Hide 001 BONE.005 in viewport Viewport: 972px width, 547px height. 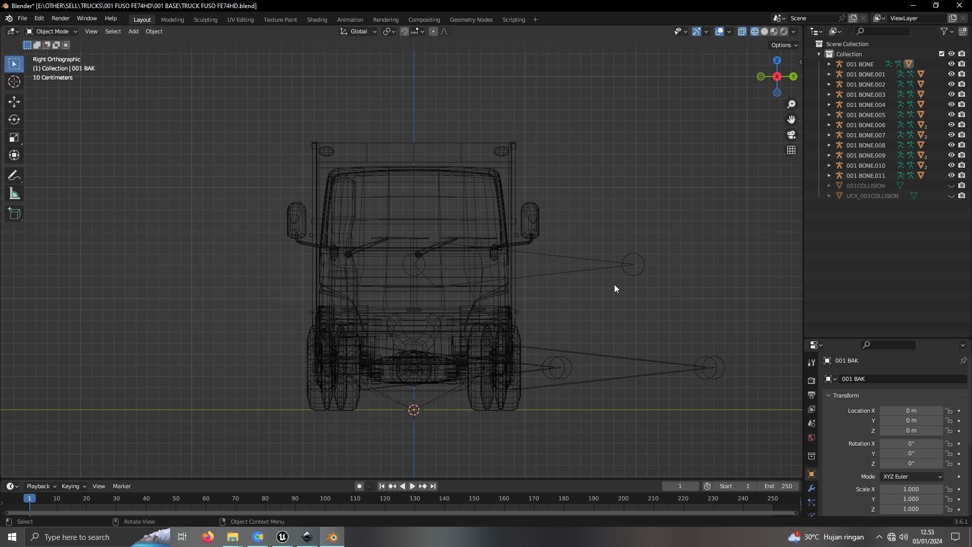(x=951, y=115)
